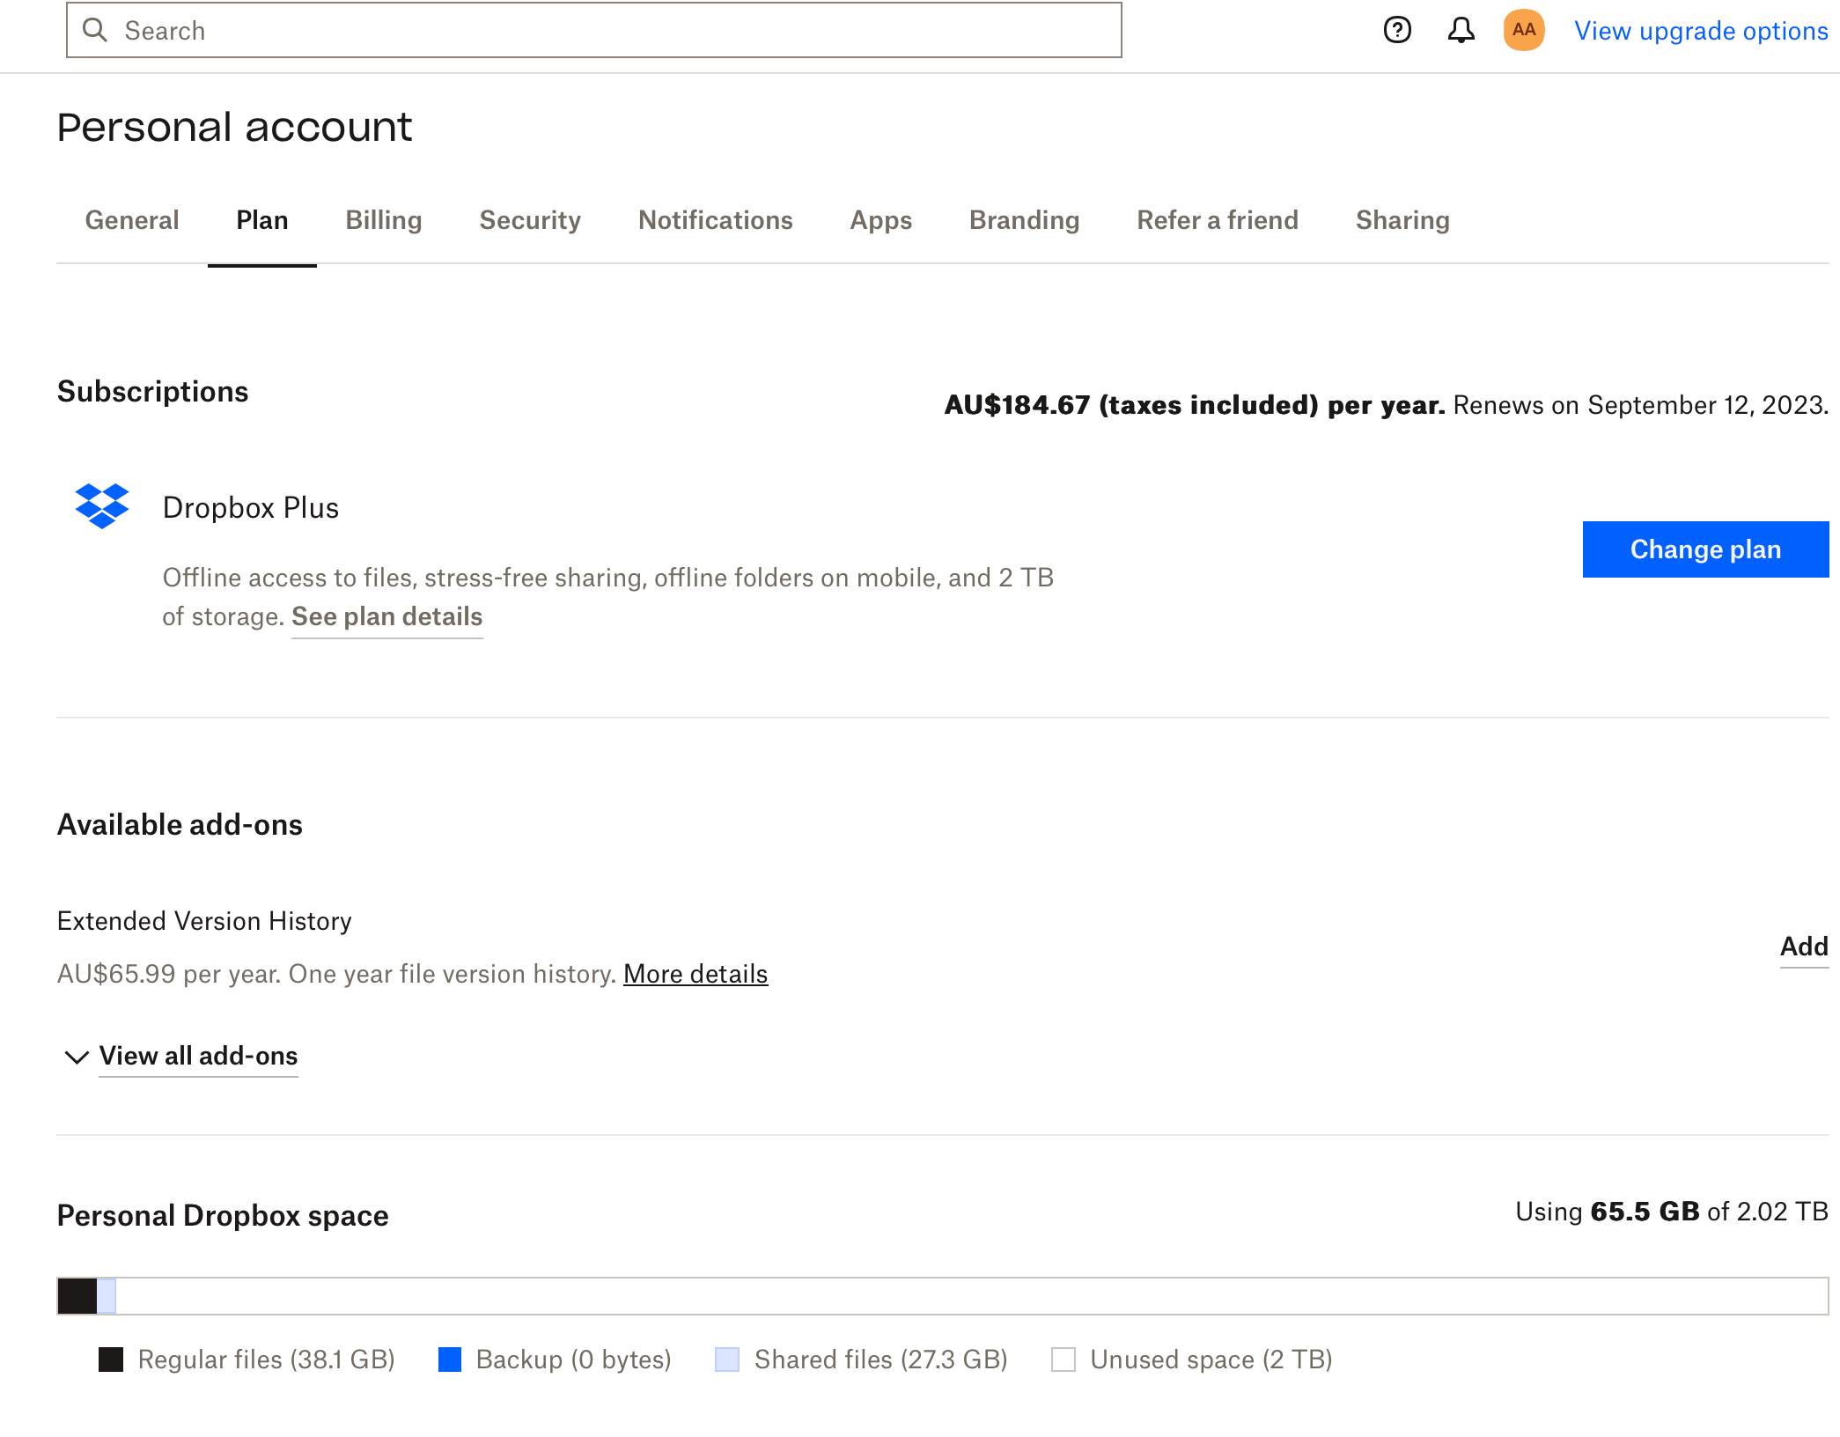
Task: Click the 'Unused space (2 TB)' label
Action: (x=1211, y=1360)
